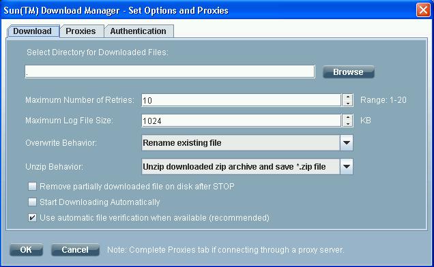
Task: Click the KB unit label
Action: pos(366,121)
